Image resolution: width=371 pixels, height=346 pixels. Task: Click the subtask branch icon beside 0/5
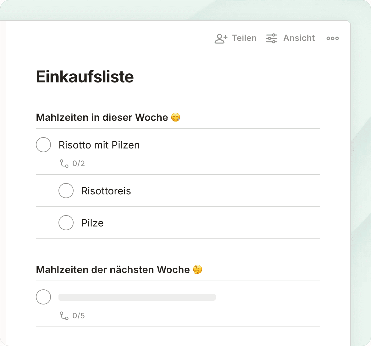(64, 316)
